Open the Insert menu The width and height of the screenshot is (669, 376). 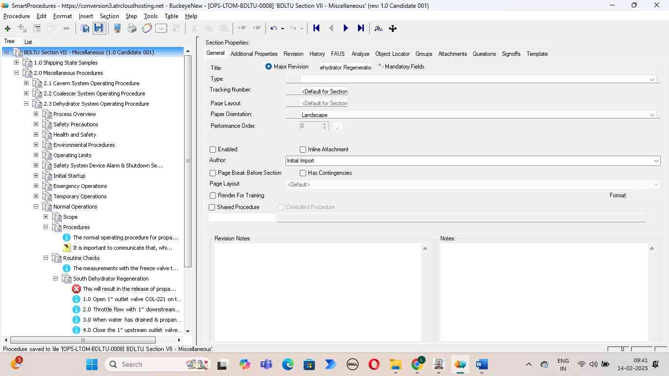(x=86, y=16)
